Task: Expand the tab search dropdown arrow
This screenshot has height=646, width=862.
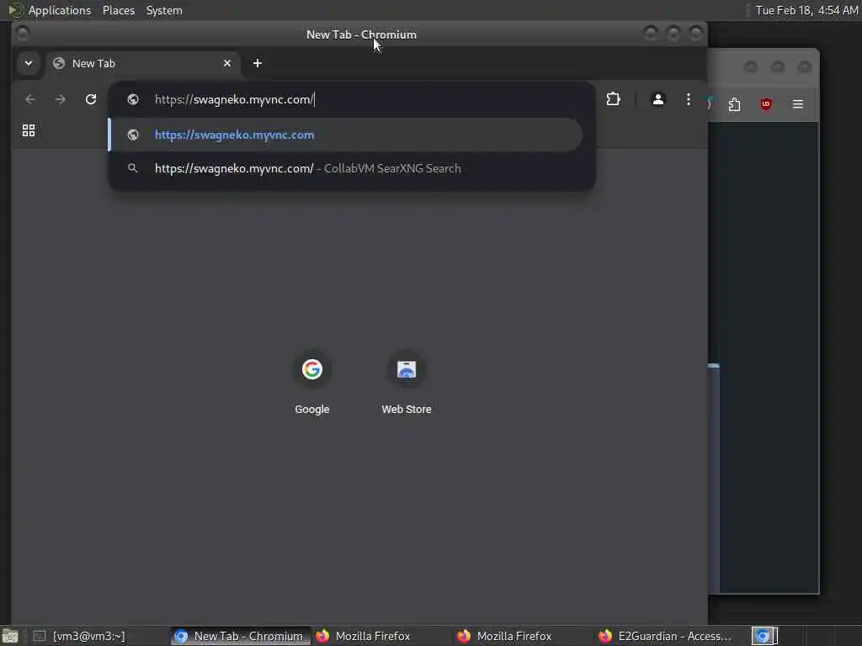Action: 29,63
